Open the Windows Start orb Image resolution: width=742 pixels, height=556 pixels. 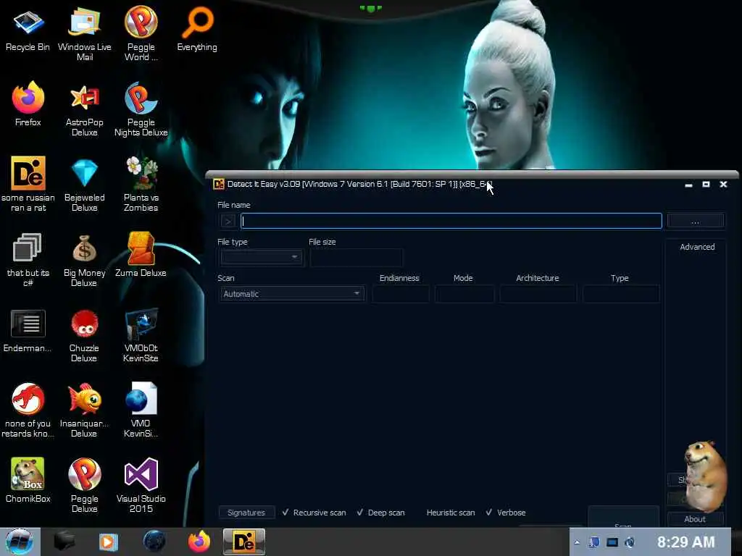coord(19,542)
